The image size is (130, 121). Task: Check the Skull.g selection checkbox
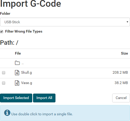pos(4,73)
